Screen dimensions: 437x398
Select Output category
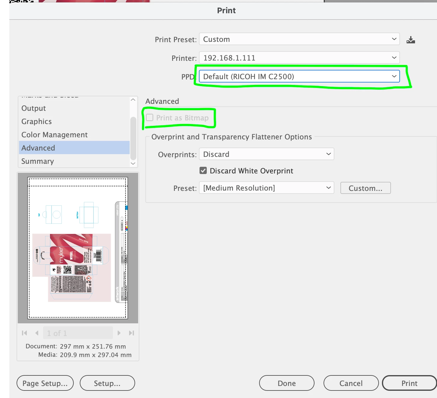point(74,108)
